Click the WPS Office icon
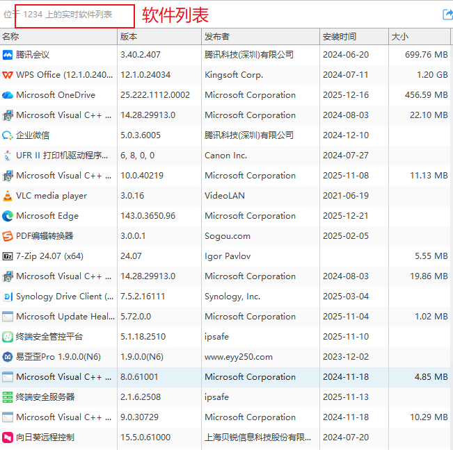The width and height of the screenshot is (453, 450). pyautogui.click(x=8, y=75)
